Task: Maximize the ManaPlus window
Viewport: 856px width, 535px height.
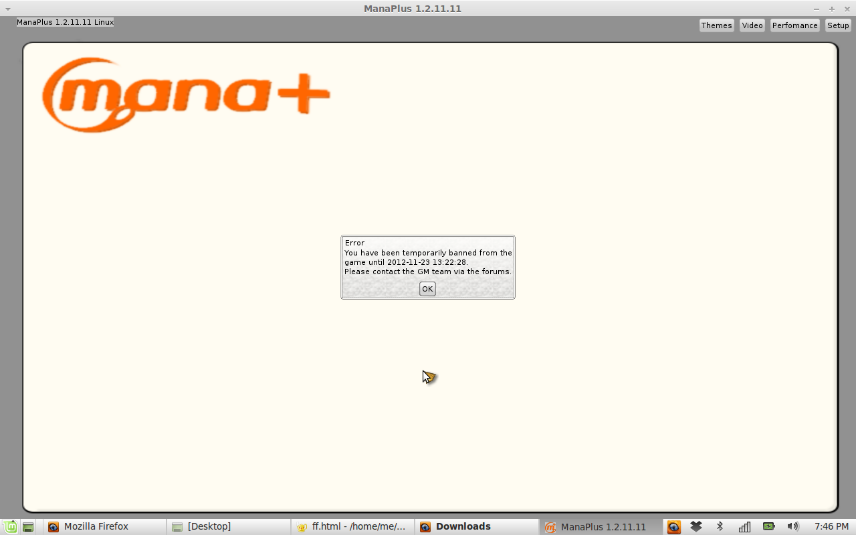Action: tap(832, 9)
